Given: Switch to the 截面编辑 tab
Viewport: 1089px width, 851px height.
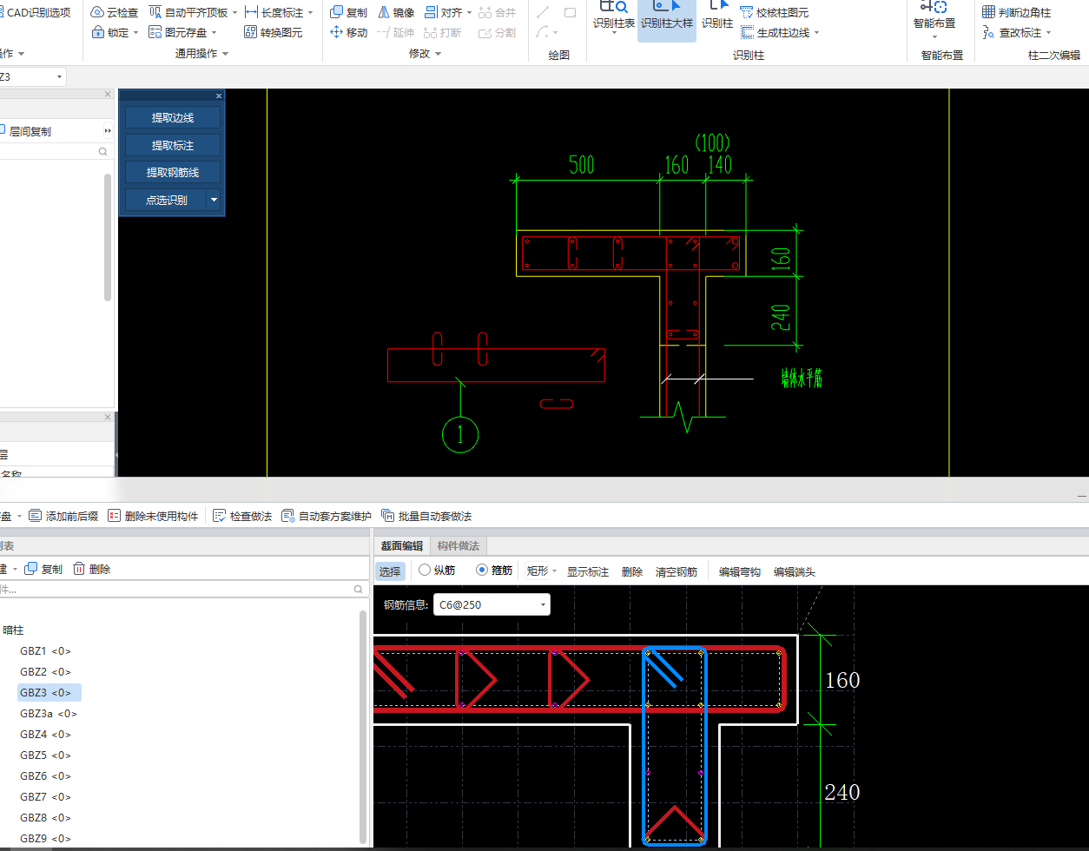Looking at the screenshot, I should tap(401, 545).
